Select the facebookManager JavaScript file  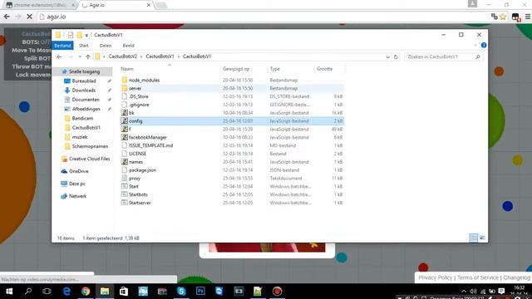tap(148, 137)
